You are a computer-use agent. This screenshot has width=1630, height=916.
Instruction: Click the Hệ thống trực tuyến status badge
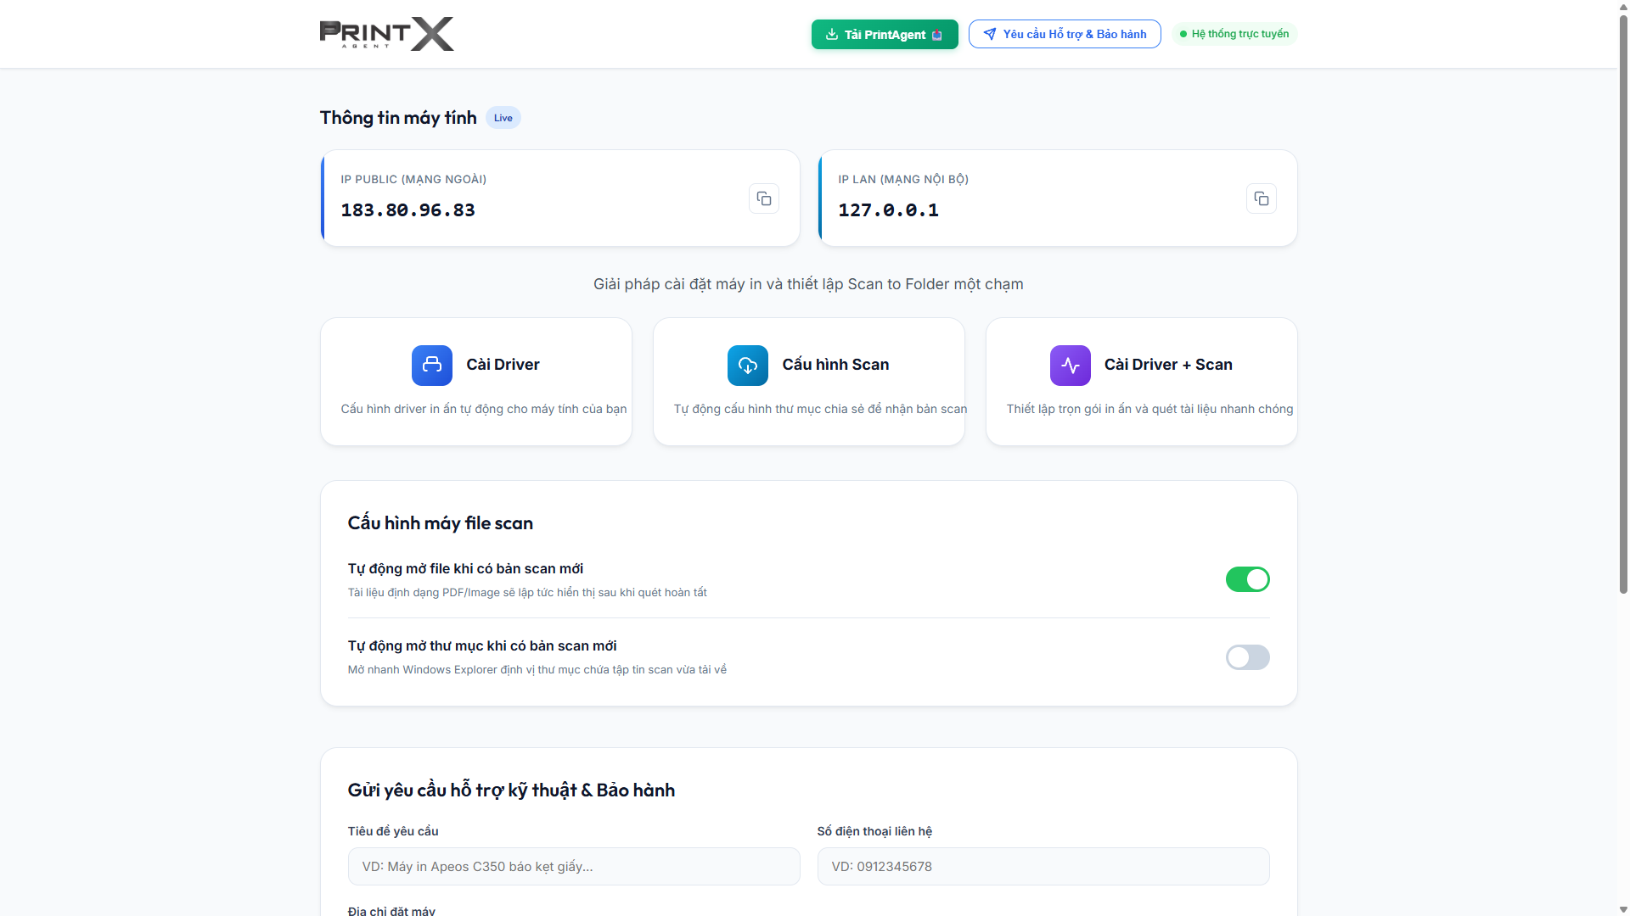[x=1234, y=34]
